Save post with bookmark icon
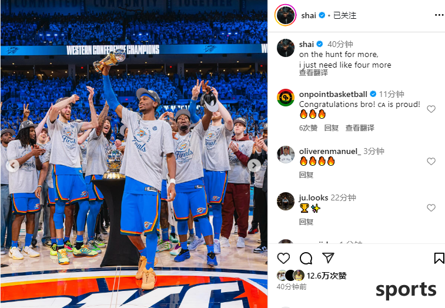This screenshot has width=445, height=308. point(439,258)
